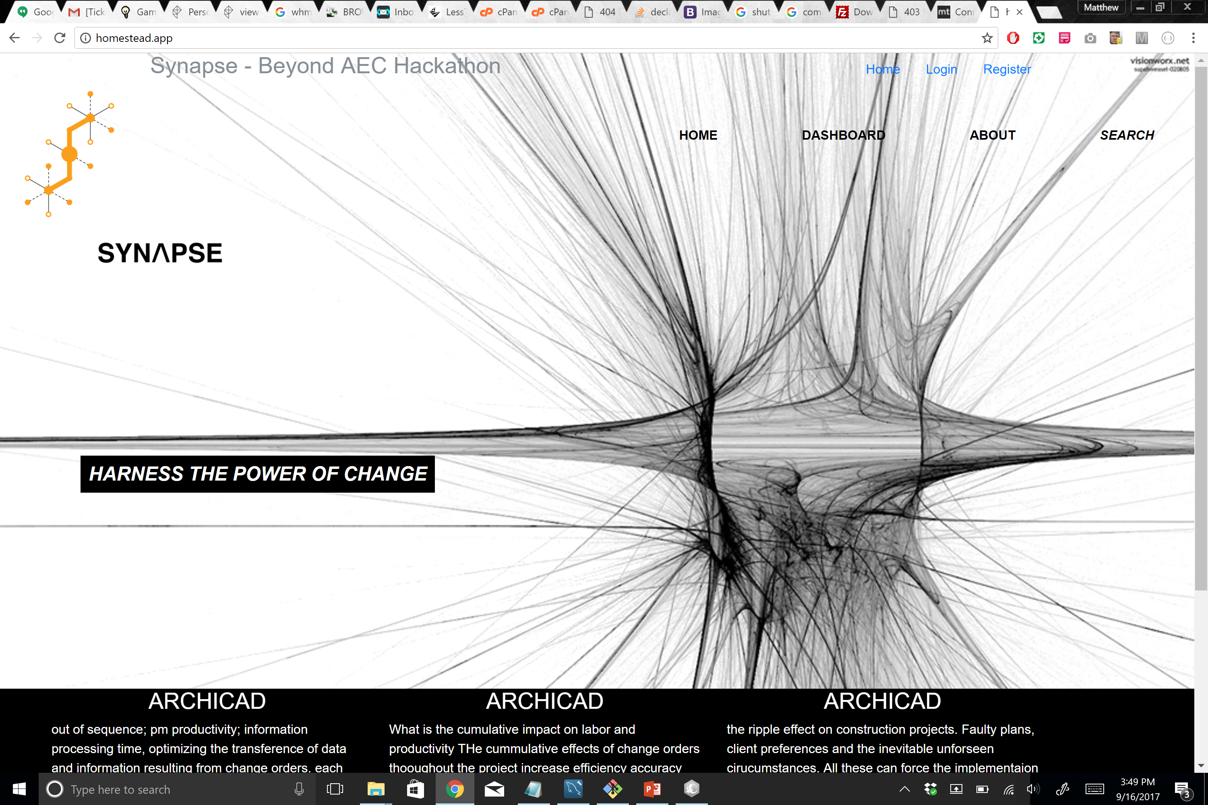Click the AdBlock red hand extension icon
The height and width of the screenshot is (805, 1208).
(x=1013, y=38)
